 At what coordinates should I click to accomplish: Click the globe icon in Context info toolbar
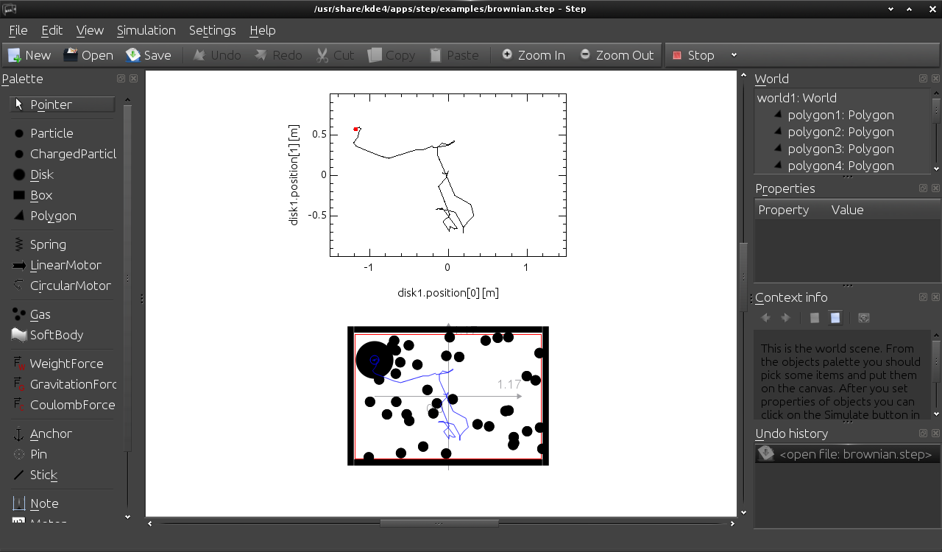[x=864, y=318]
